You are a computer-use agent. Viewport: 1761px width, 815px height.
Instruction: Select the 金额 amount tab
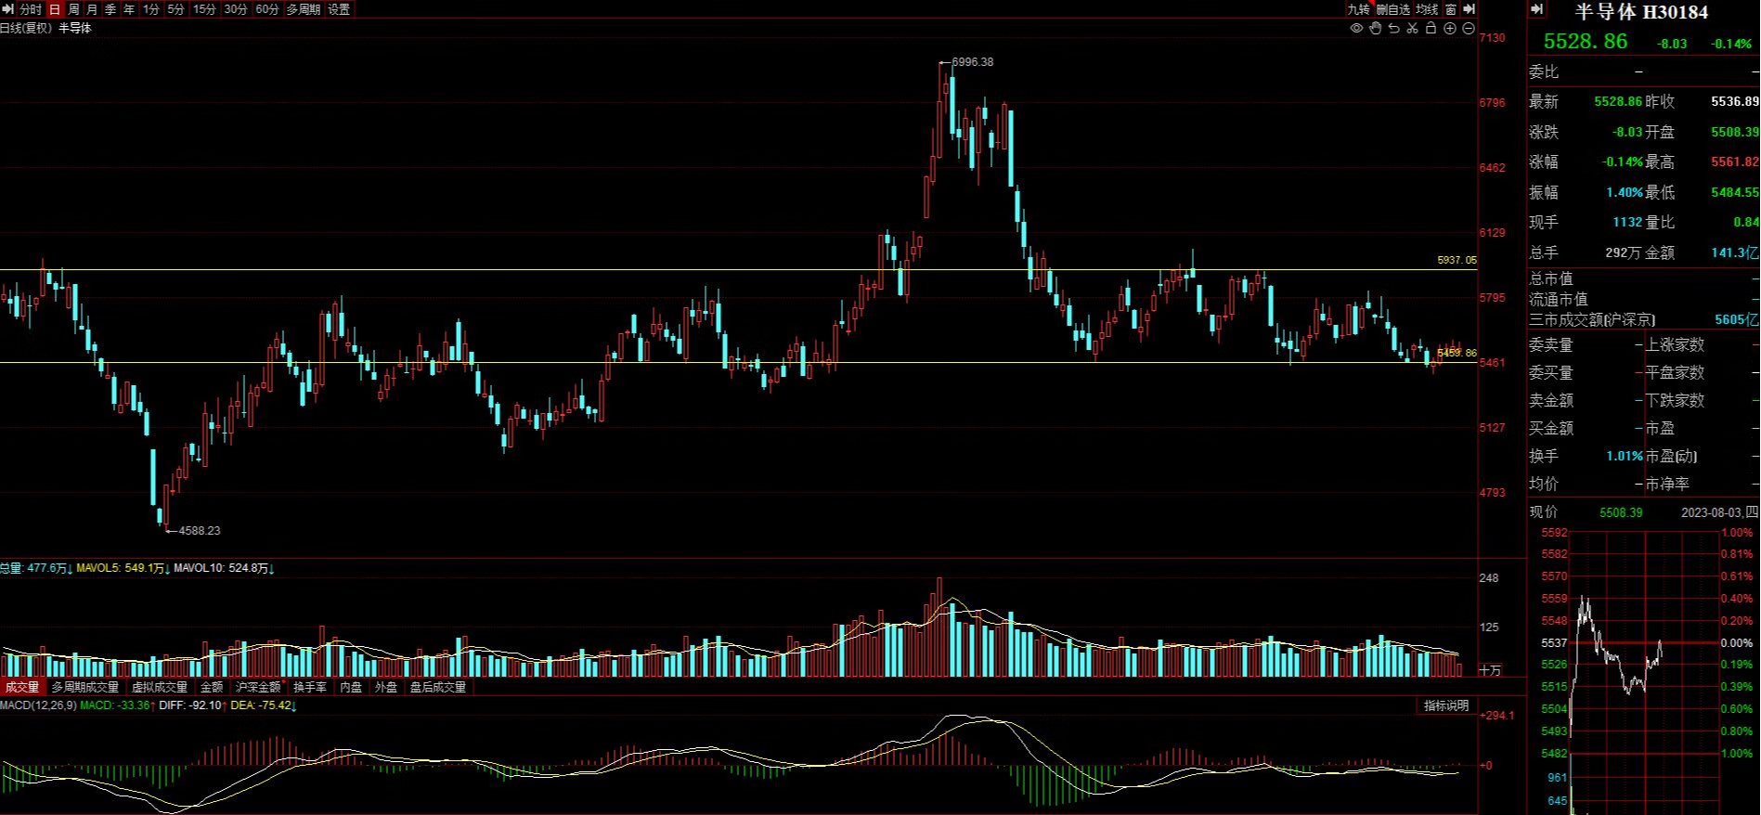click(212, 687)
